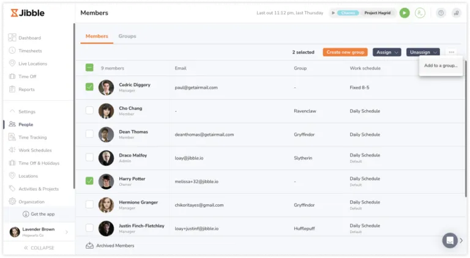Select the Cho Chang checkbox

coord(89,111)
